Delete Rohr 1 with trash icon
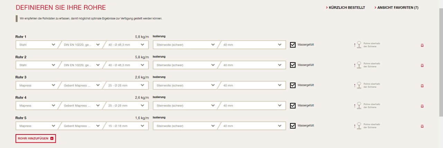 point(422,45)
